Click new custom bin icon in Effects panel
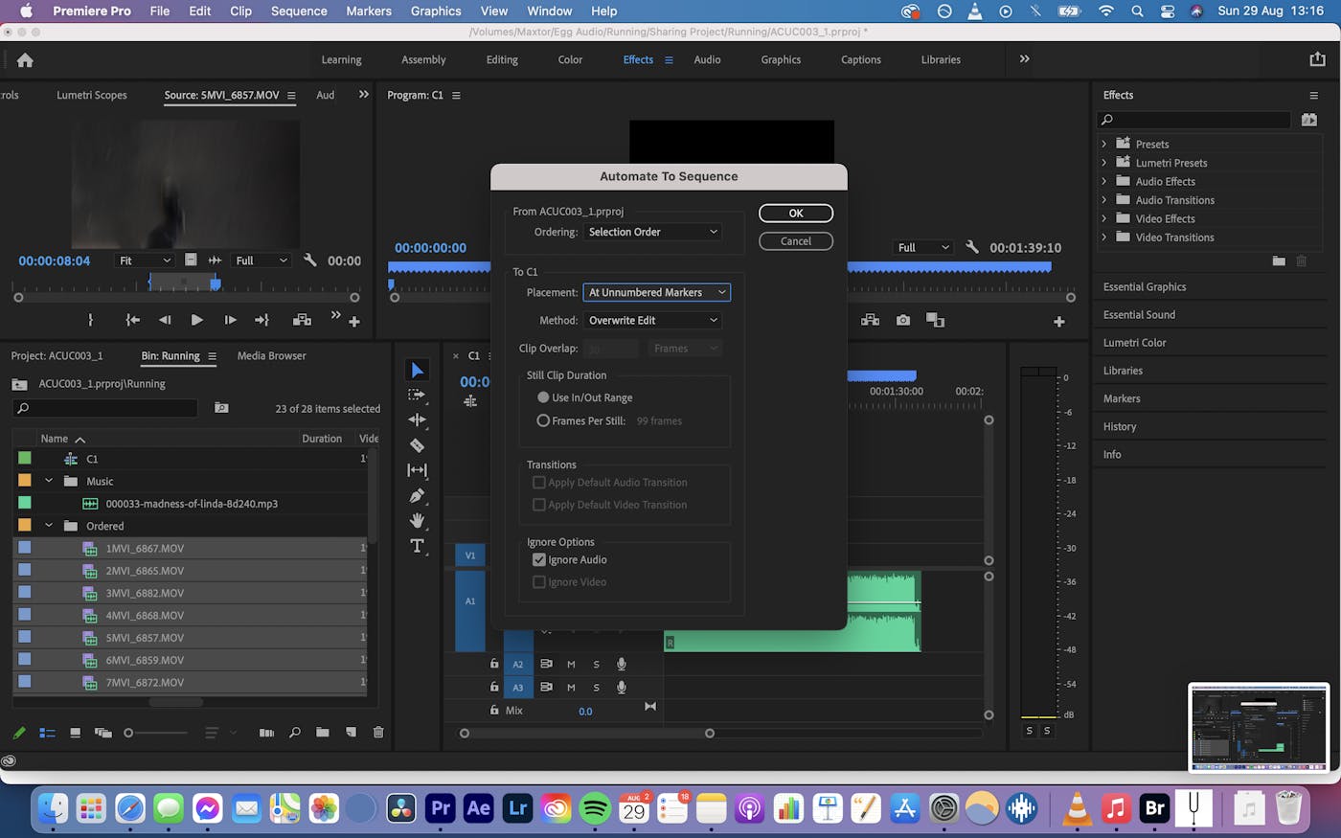 point(1279,260)
